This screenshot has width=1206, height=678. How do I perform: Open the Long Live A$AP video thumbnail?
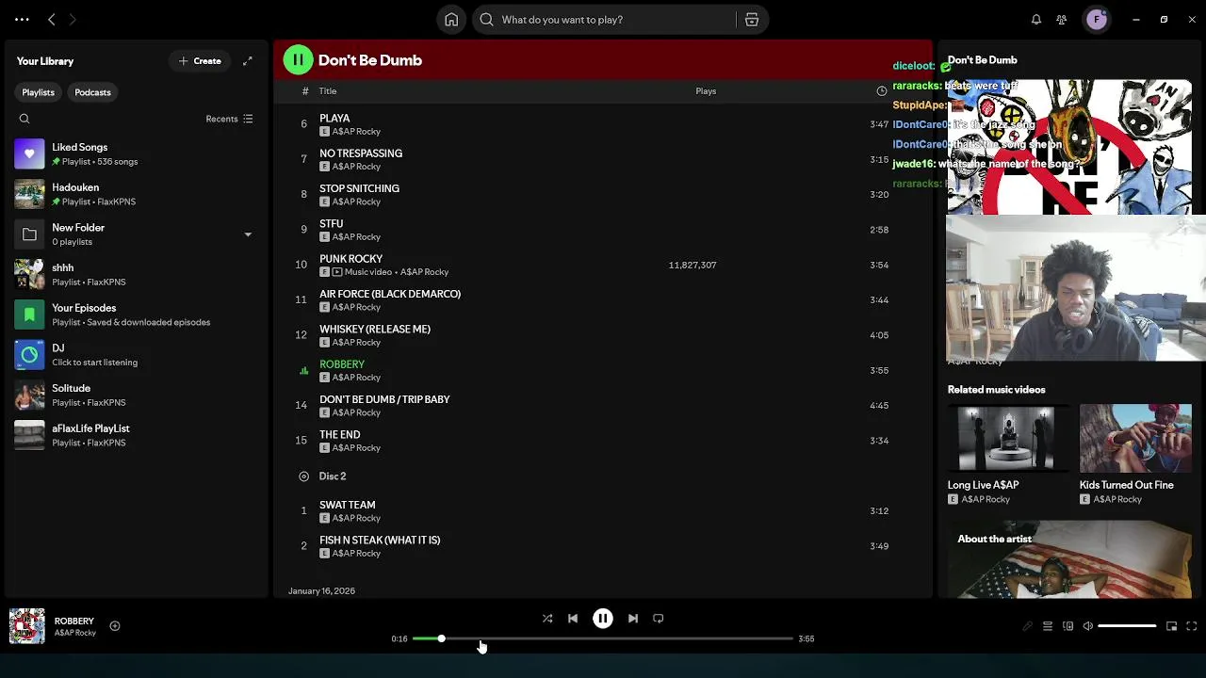[x=1006, y=439]
